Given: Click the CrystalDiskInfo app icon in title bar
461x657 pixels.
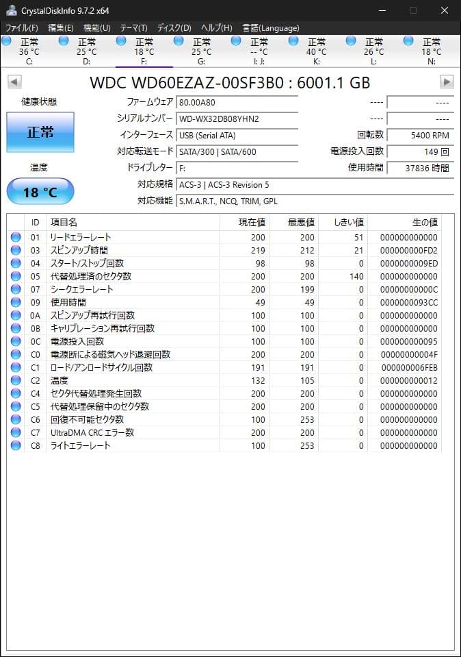Looking at the screenshot, I should (x=12, y=10).
